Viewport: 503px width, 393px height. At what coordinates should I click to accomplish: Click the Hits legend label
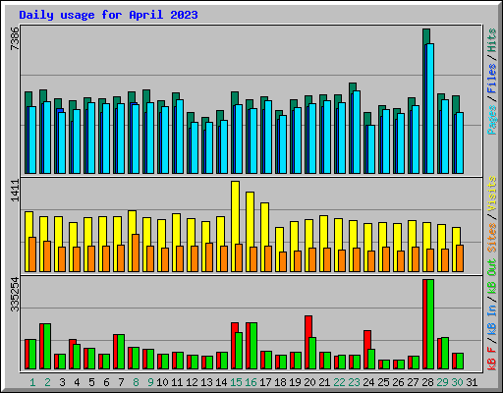pos(492,40)
